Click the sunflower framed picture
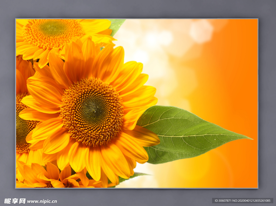Image resolution: width=276 pixels, height=206 pixels. coord(137,103)
